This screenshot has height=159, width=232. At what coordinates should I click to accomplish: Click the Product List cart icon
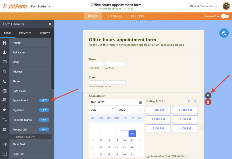pos(5,130)
